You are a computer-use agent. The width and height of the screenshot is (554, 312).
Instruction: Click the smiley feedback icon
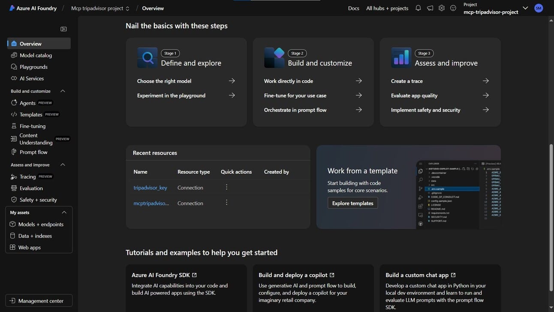pos(453,8)
